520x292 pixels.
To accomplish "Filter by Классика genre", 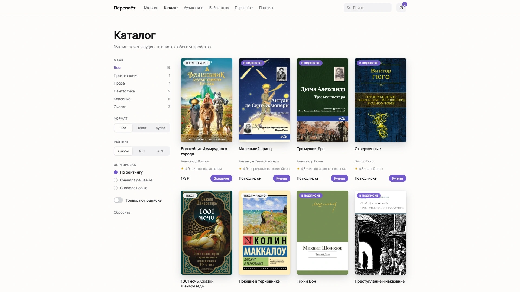I will click(142, 99).
